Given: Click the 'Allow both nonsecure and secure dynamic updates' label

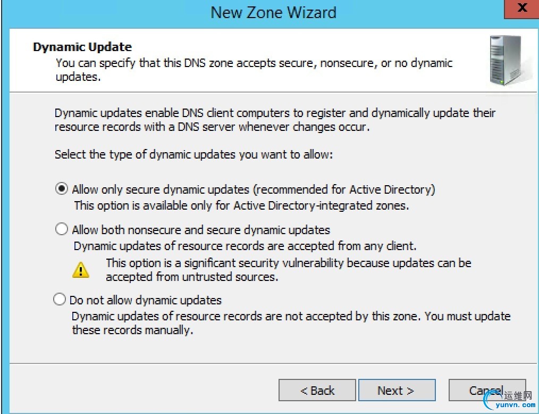Looking at the screenshot, I should click(x=201, y=230).
